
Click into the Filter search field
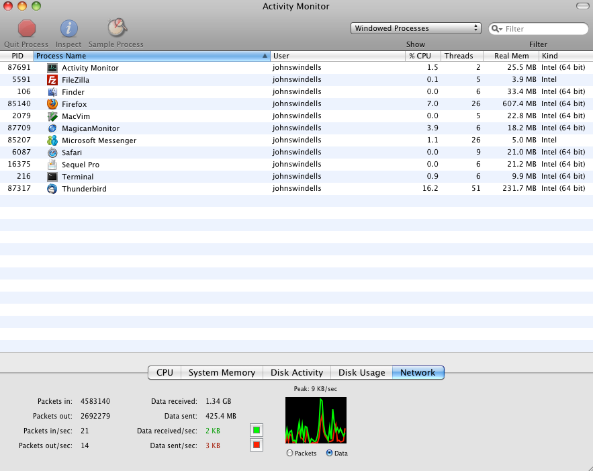click(539, 29)
